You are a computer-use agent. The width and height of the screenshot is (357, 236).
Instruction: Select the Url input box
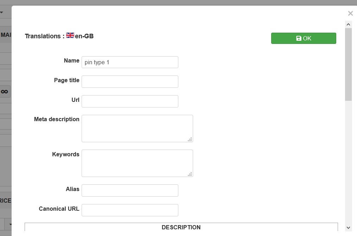130,101
